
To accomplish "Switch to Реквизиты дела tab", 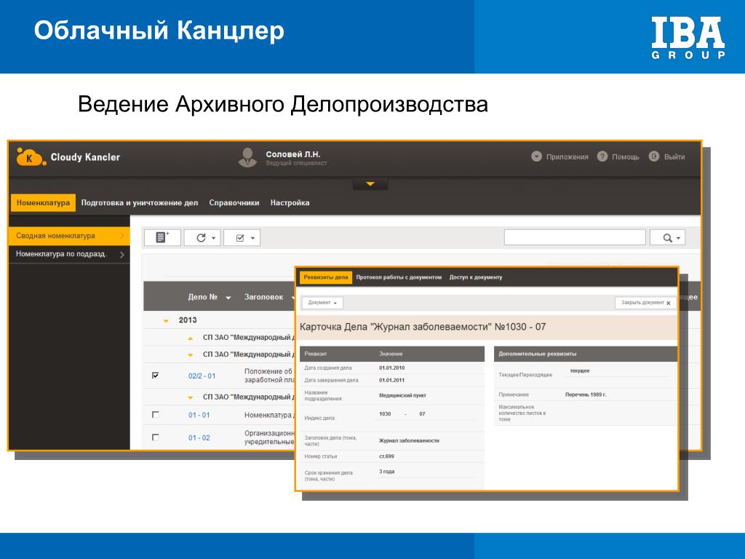I will tap(326, 277).
